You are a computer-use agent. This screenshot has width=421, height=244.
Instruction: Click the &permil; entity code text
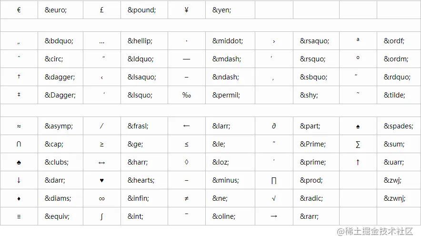click(226, 95)
